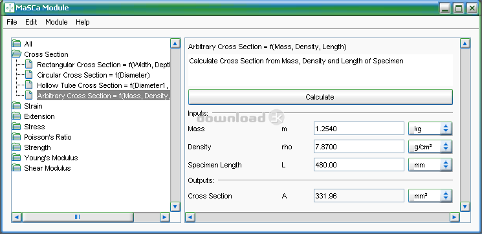
Task: Select the Circular Cross Section document icon
Action: pos(28,75)
